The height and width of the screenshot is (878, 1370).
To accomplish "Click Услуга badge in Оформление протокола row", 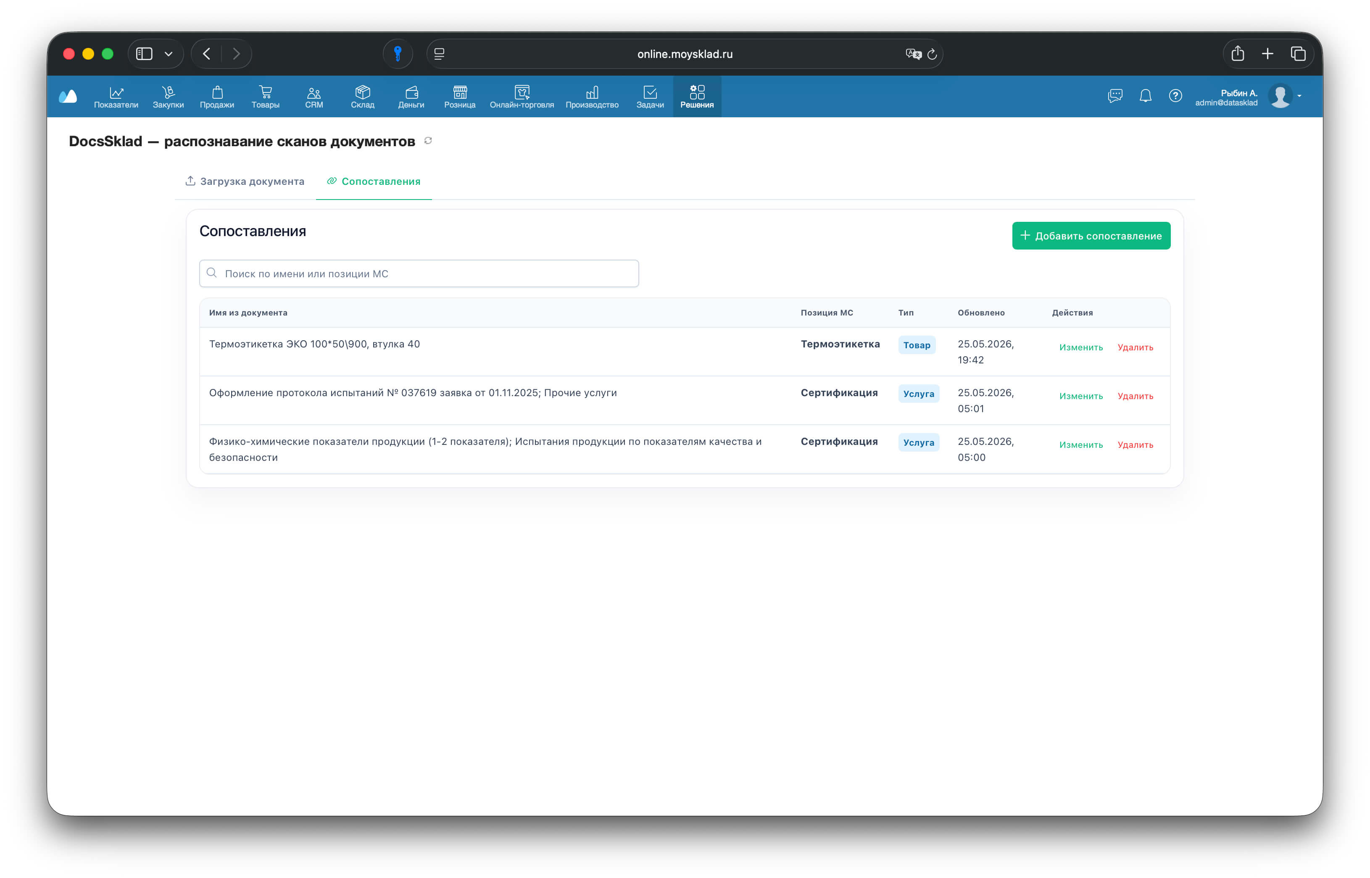I will [x=918, y=394].
